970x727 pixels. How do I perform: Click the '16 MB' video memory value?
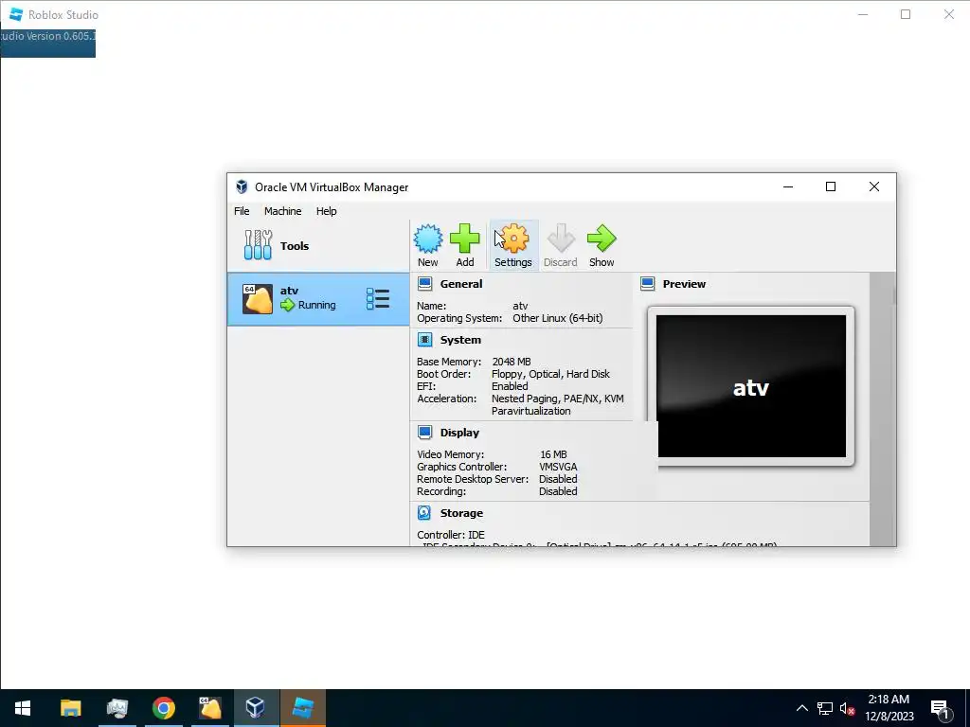click(553, 454)
